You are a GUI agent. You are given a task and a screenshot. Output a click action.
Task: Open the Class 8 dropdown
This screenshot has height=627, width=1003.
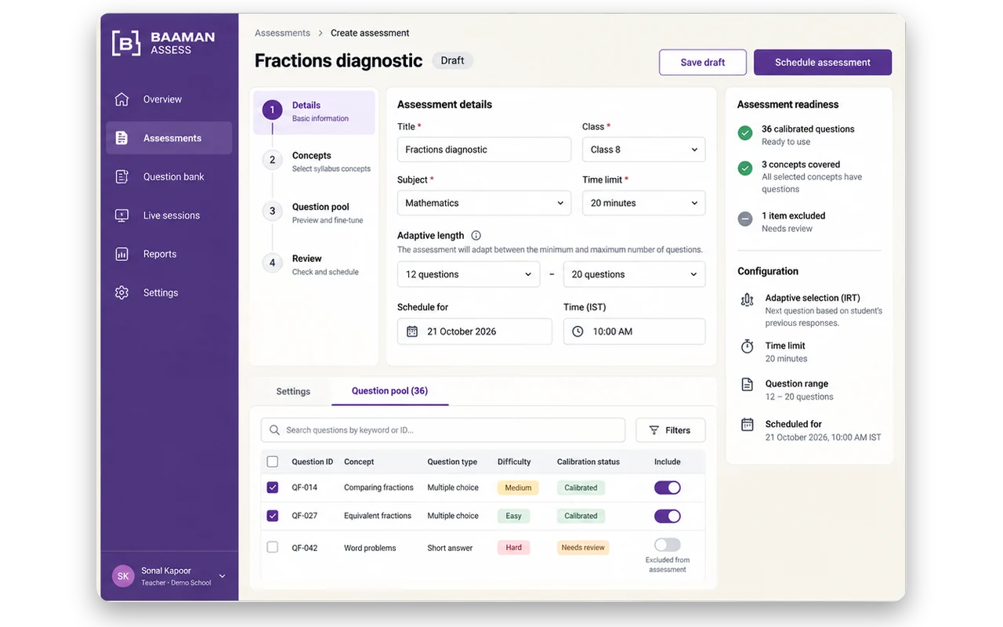(644, 150)
